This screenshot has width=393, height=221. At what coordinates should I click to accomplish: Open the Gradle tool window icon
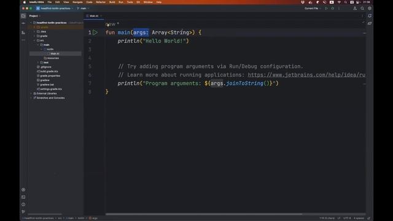click(x=370, y=23)
